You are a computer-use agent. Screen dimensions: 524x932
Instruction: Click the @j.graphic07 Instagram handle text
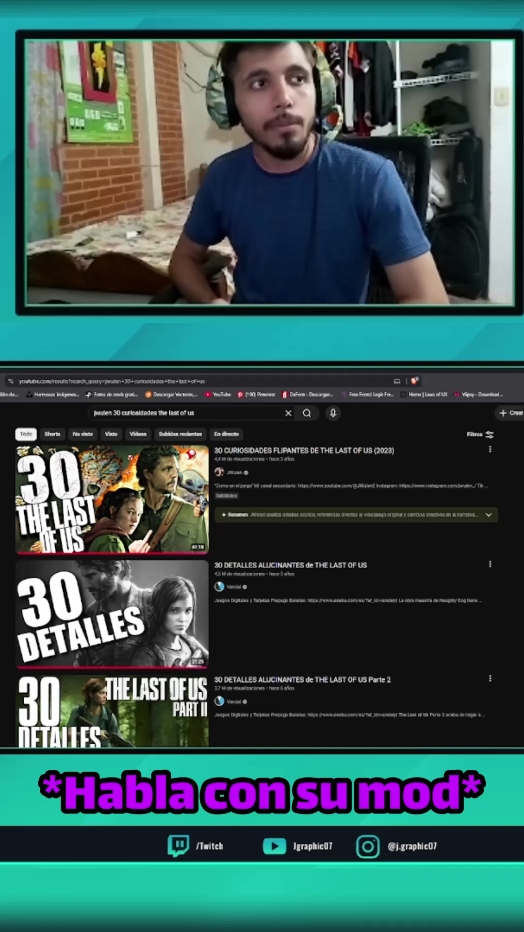412,846
